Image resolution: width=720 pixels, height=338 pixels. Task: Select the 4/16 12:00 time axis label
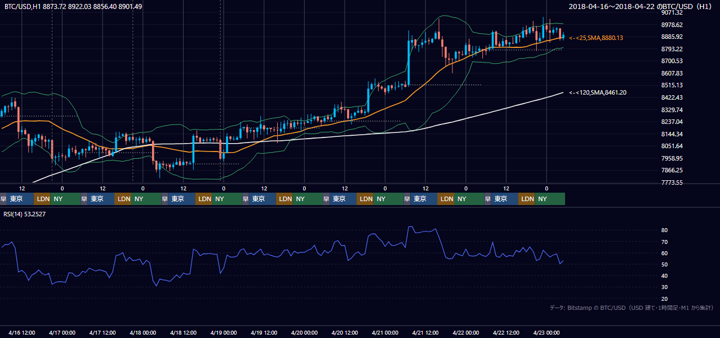pyautogui.click(x=22, y=332)
